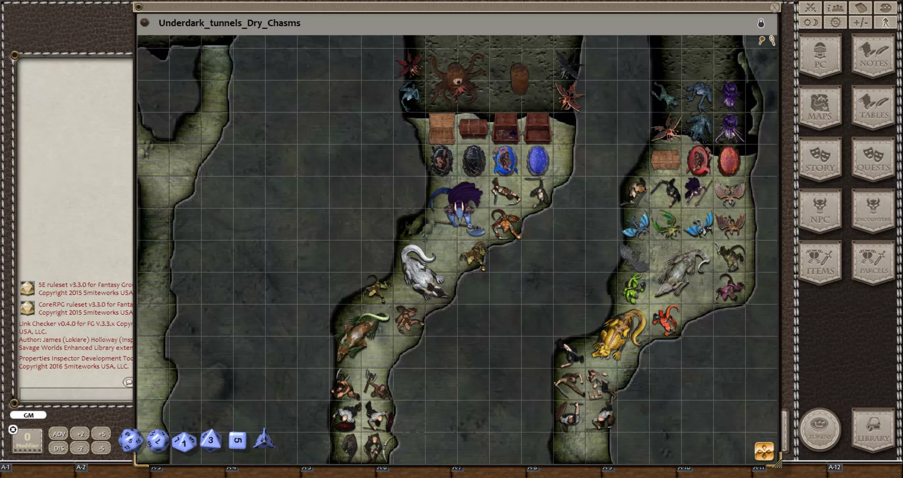Open the Notes sidebar button
The height and width of the screenshot is (478, 903).
tap(873, 56)
